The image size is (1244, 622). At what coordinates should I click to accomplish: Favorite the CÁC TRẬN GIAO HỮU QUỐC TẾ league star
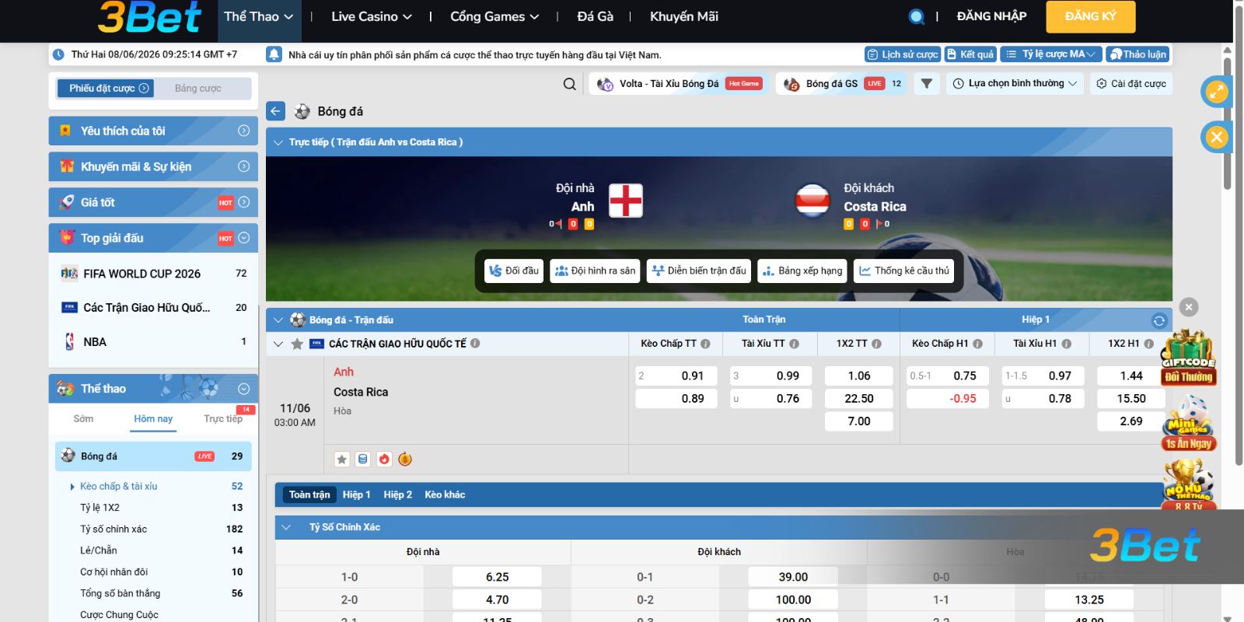coord(297,344)
